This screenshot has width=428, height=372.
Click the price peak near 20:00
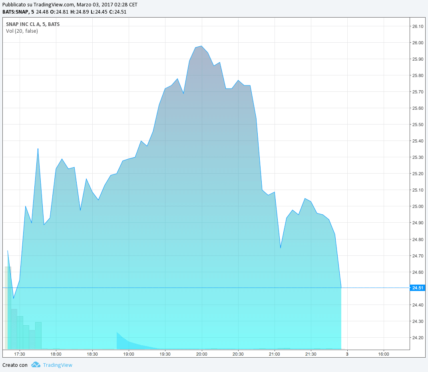tap(201, 46)
